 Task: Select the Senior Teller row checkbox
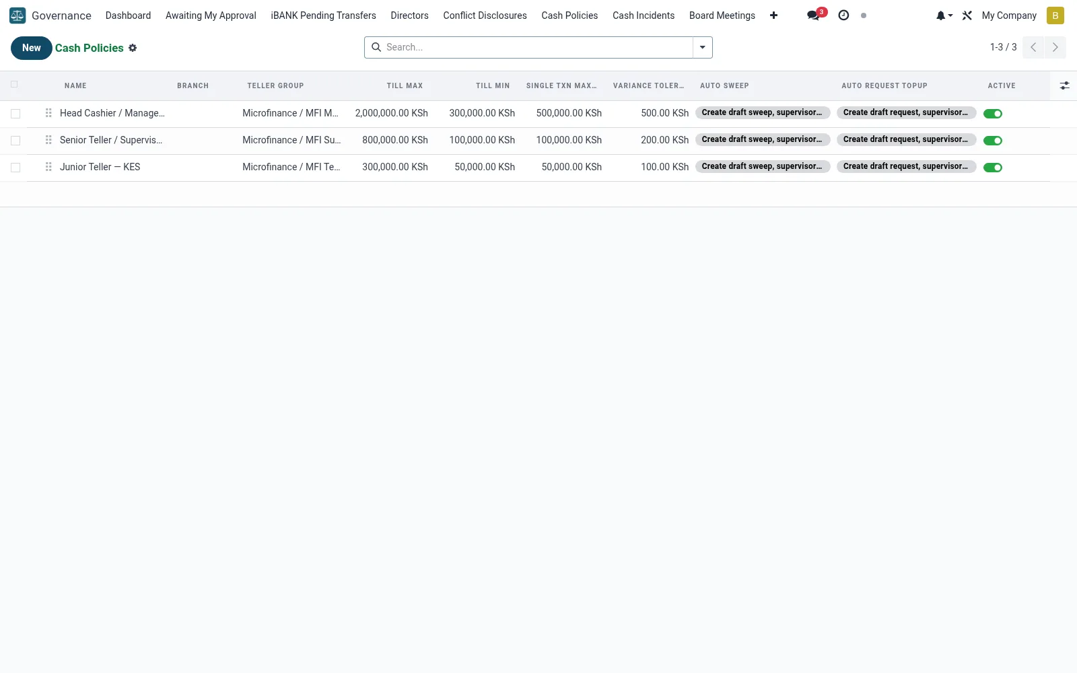point(15,141)
